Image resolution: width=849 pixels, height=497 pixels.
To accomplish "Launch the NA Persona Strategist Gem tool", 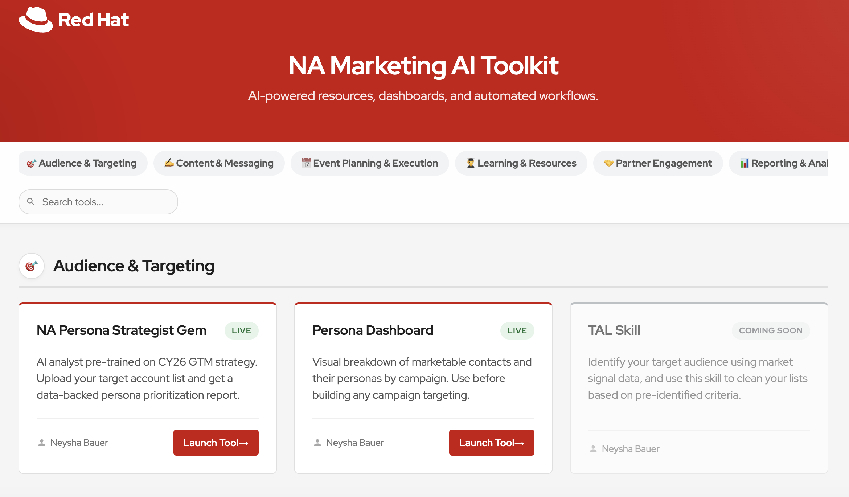I will [216, 443].
